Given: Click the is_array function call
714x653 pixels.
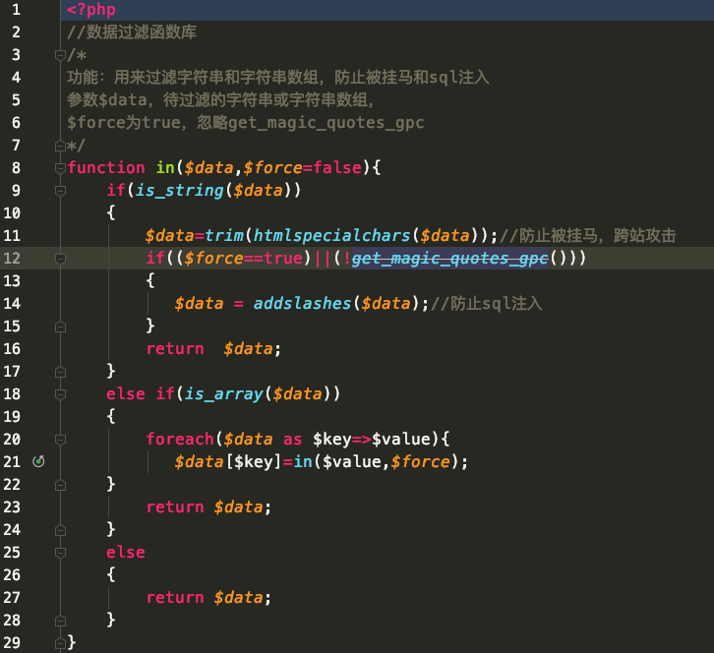Looking at the screenshot, I should pos(223,394).
